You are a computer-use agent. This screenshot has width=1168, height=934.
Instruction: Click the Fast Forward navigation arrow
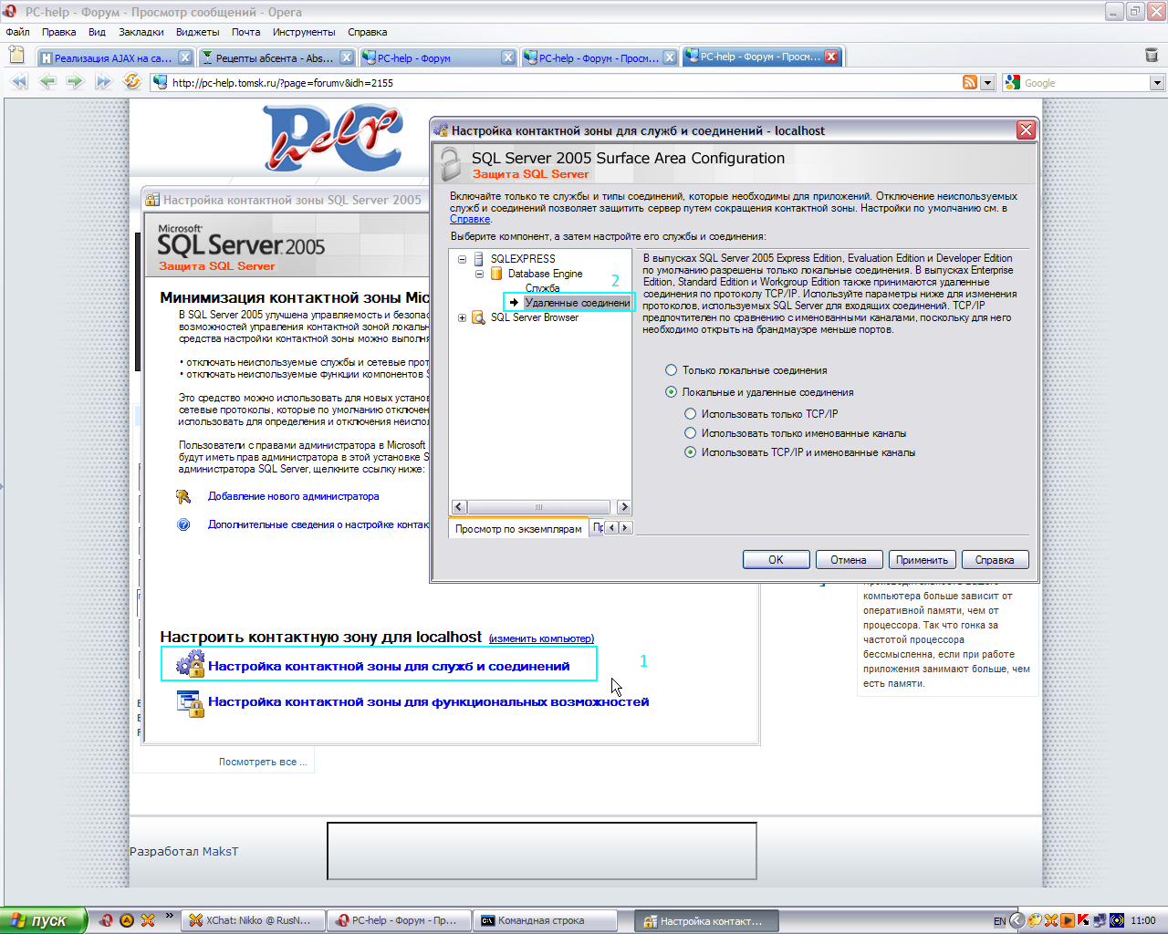coord(103,82)
